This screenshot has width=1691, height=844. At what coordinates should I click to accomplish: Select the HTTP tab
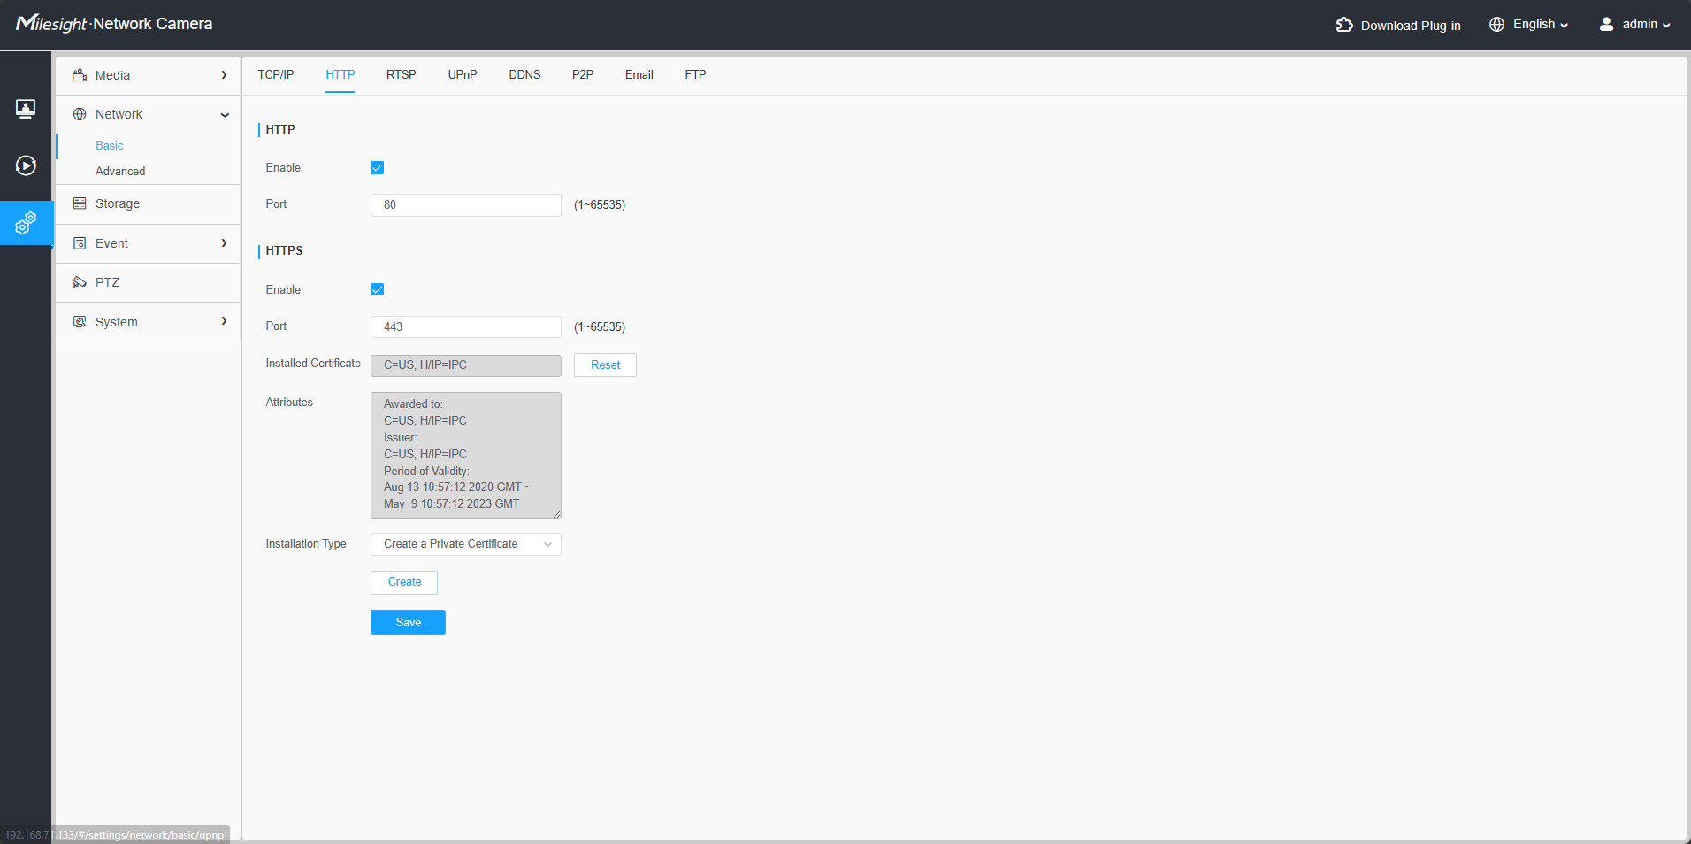(x=340, y=74)
